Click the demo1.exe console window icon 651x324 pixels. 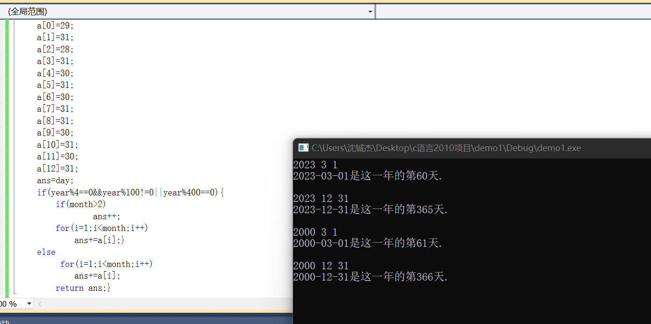point(303,148)
